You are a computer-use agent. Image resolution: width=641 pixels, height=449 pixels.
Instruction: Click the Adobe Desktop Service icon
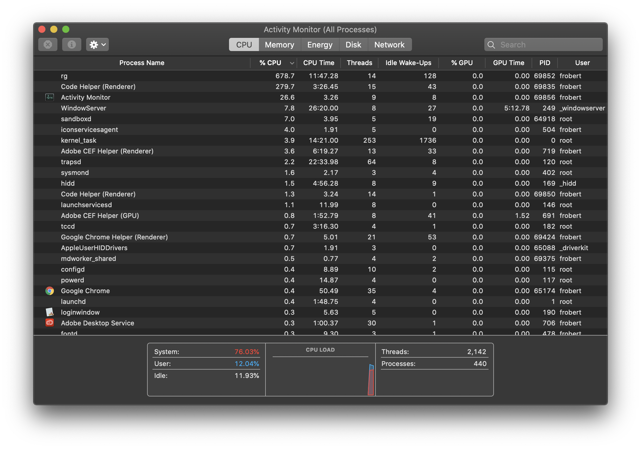tap(49, 323)
